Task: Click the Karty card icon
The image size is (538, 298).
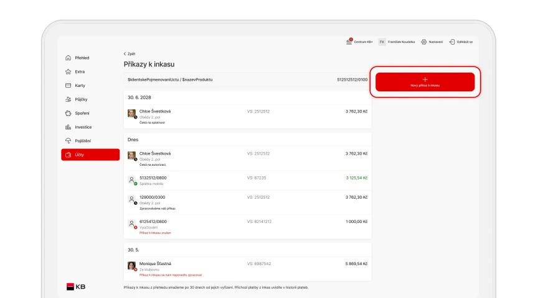Action: point(68,86)
